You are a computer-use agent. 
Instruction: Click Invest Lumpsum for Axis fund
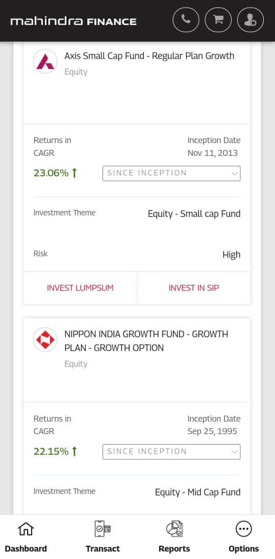(80, 288)
